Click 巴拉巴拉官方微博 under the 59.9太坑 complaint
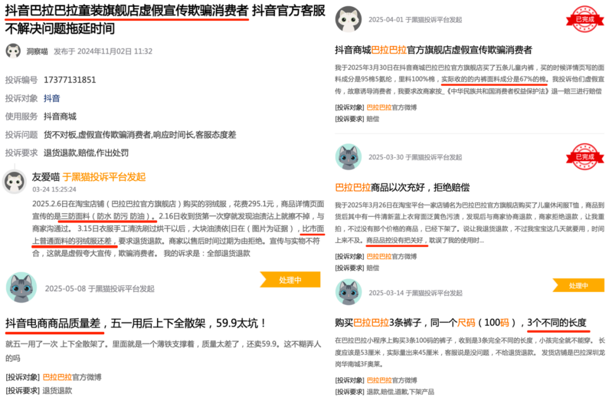The height and width of the screenshot is (404, 612). [72, 377]
